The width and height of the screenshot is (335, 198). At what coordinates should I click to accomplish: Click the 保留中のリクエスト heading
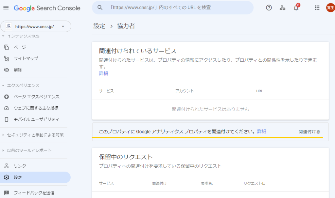pyautogui.click(x=126, y=157)
